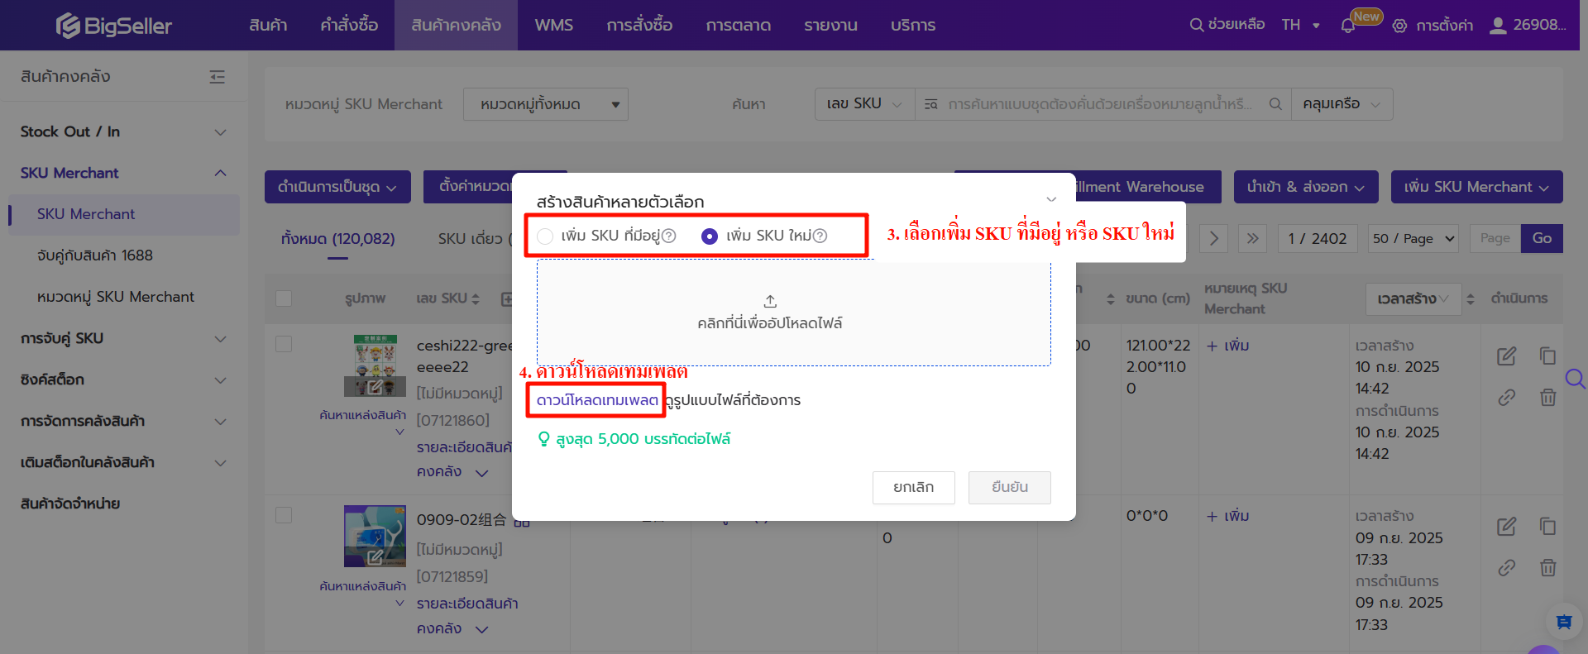
Task: Open นำเข้า & ส่งออก button
Action: pos(1306,187)
